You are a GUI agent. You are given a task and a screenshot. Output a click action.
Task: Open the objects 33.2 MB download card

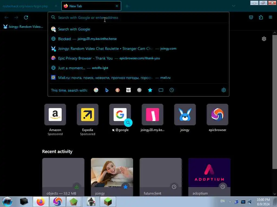coord(63,177)
